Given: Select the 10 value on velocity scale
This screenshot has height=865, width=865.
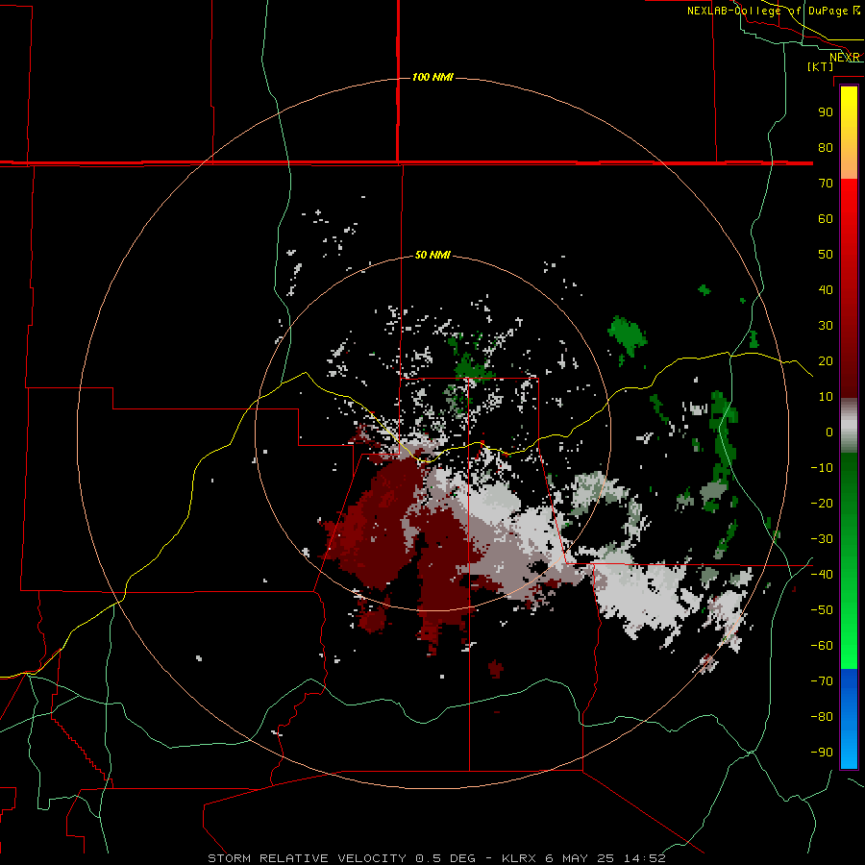Looking at the screenshot, I should 826,397.
